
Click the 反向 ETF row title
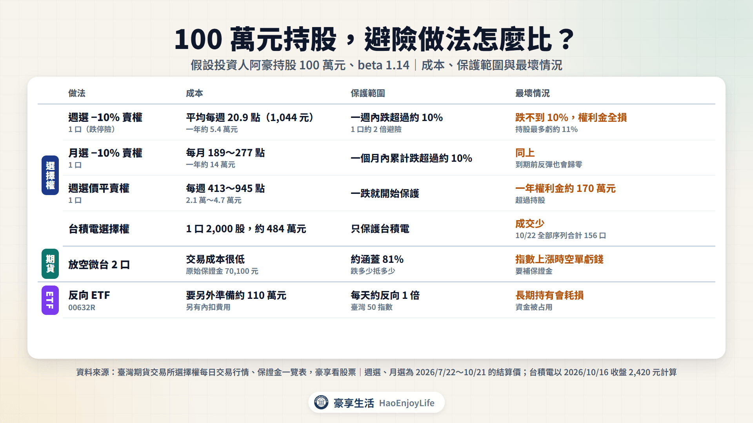point(89,295)
